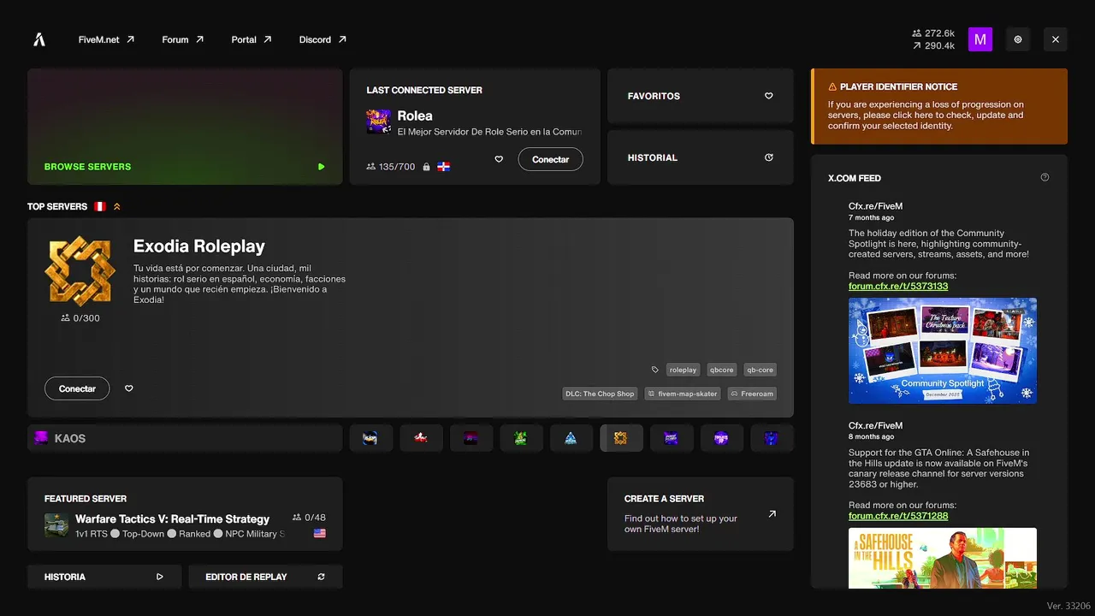The image size is (1095, 616).
Task: Click the US flag on featured server
Action: pyautogui.click(x=320, y=533)
